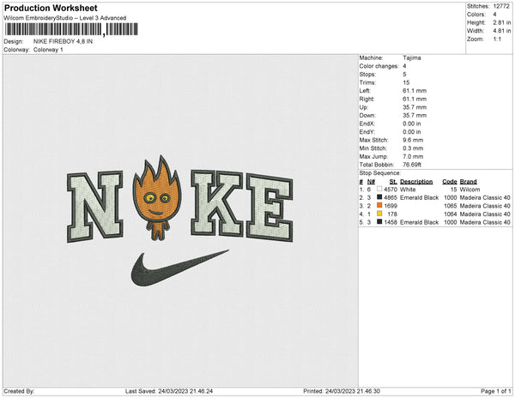Click the 'Printed: 24/03/2023 21.46.30' footer text

[x=342, y=391]
